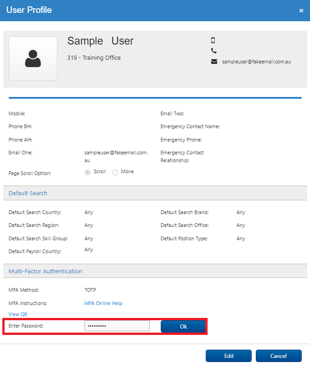The image size is (310, 368).
Task: Select the Move radio option
Action: point(115,172)
